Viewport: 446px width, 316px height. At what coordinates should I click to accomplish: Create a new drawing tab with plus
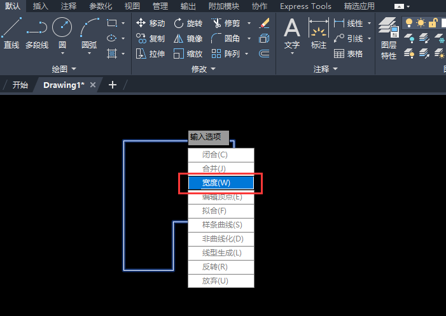[x=113, y=85]
